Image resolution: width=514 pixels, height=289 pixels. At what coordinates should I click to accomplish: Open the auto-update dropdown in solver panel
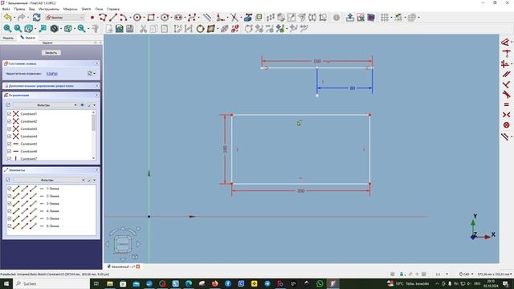pyautogui.click(x=95, y=73)
